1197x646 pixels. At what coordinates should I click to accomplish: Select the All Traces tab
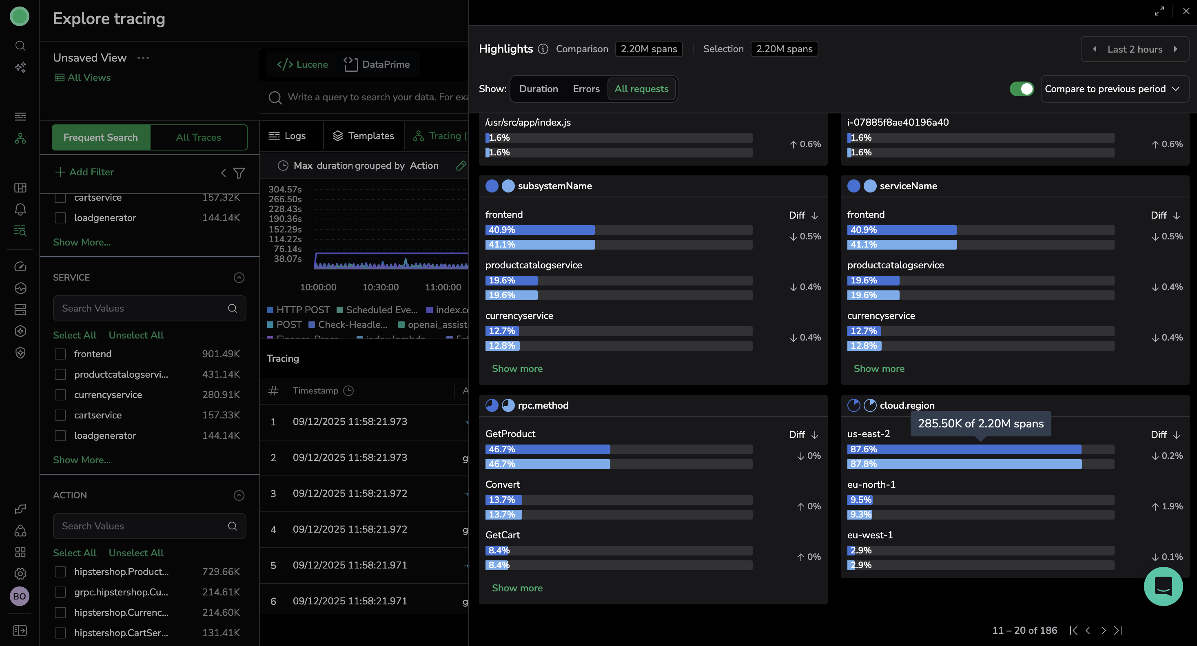pos(198,137)
